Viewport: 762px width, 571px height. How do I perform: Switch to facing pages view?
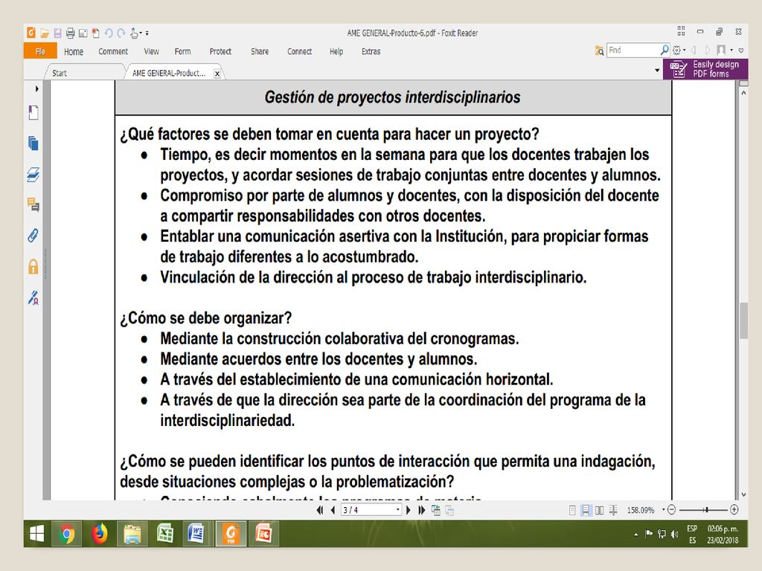click(599, 510)
